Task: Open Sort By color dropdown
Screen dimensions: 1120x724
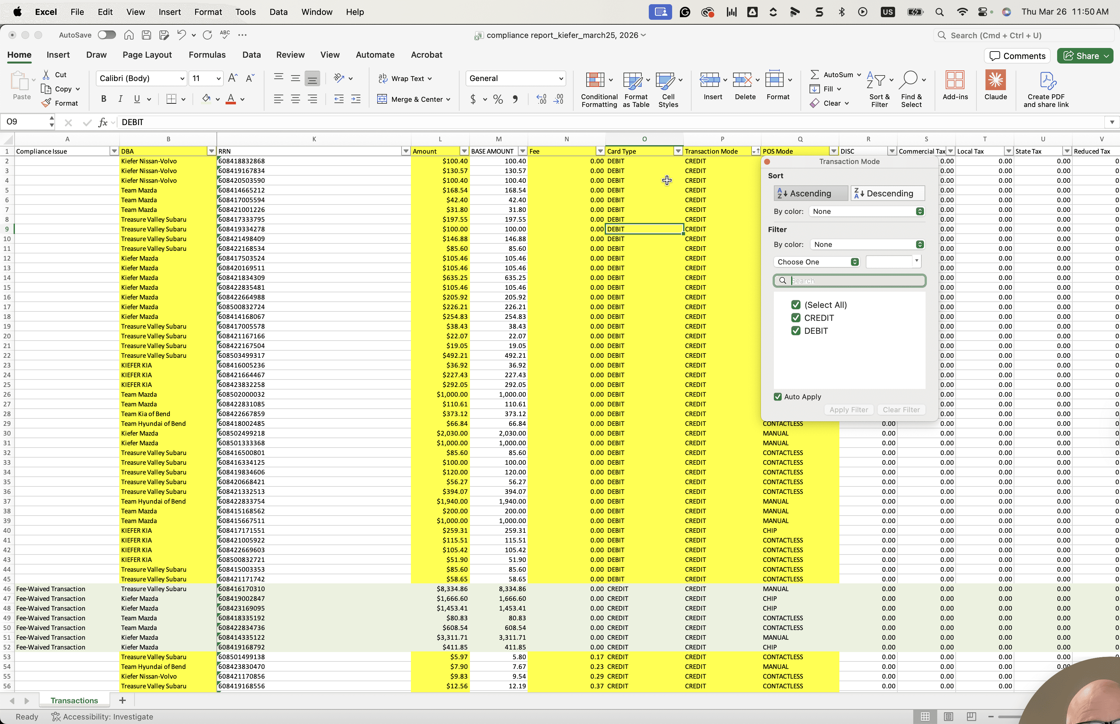Action: click(x=867, y=212)
